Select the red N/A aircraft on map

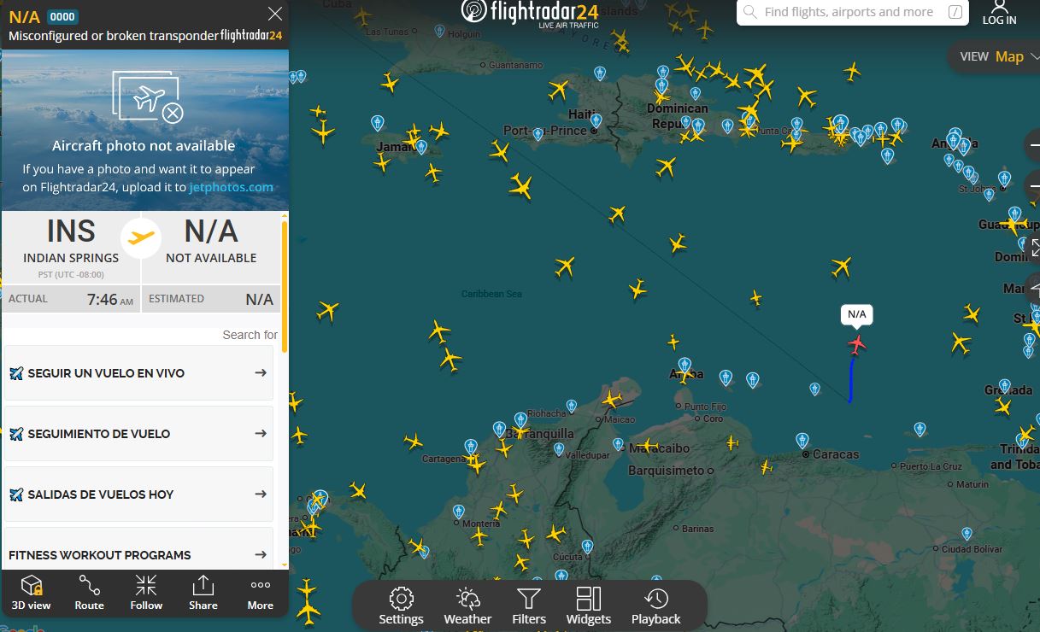pyautogui.click(x=857, y=344)
